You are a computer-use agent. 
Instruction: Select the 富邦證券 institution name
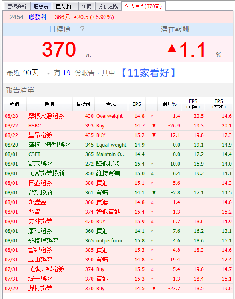40,250
